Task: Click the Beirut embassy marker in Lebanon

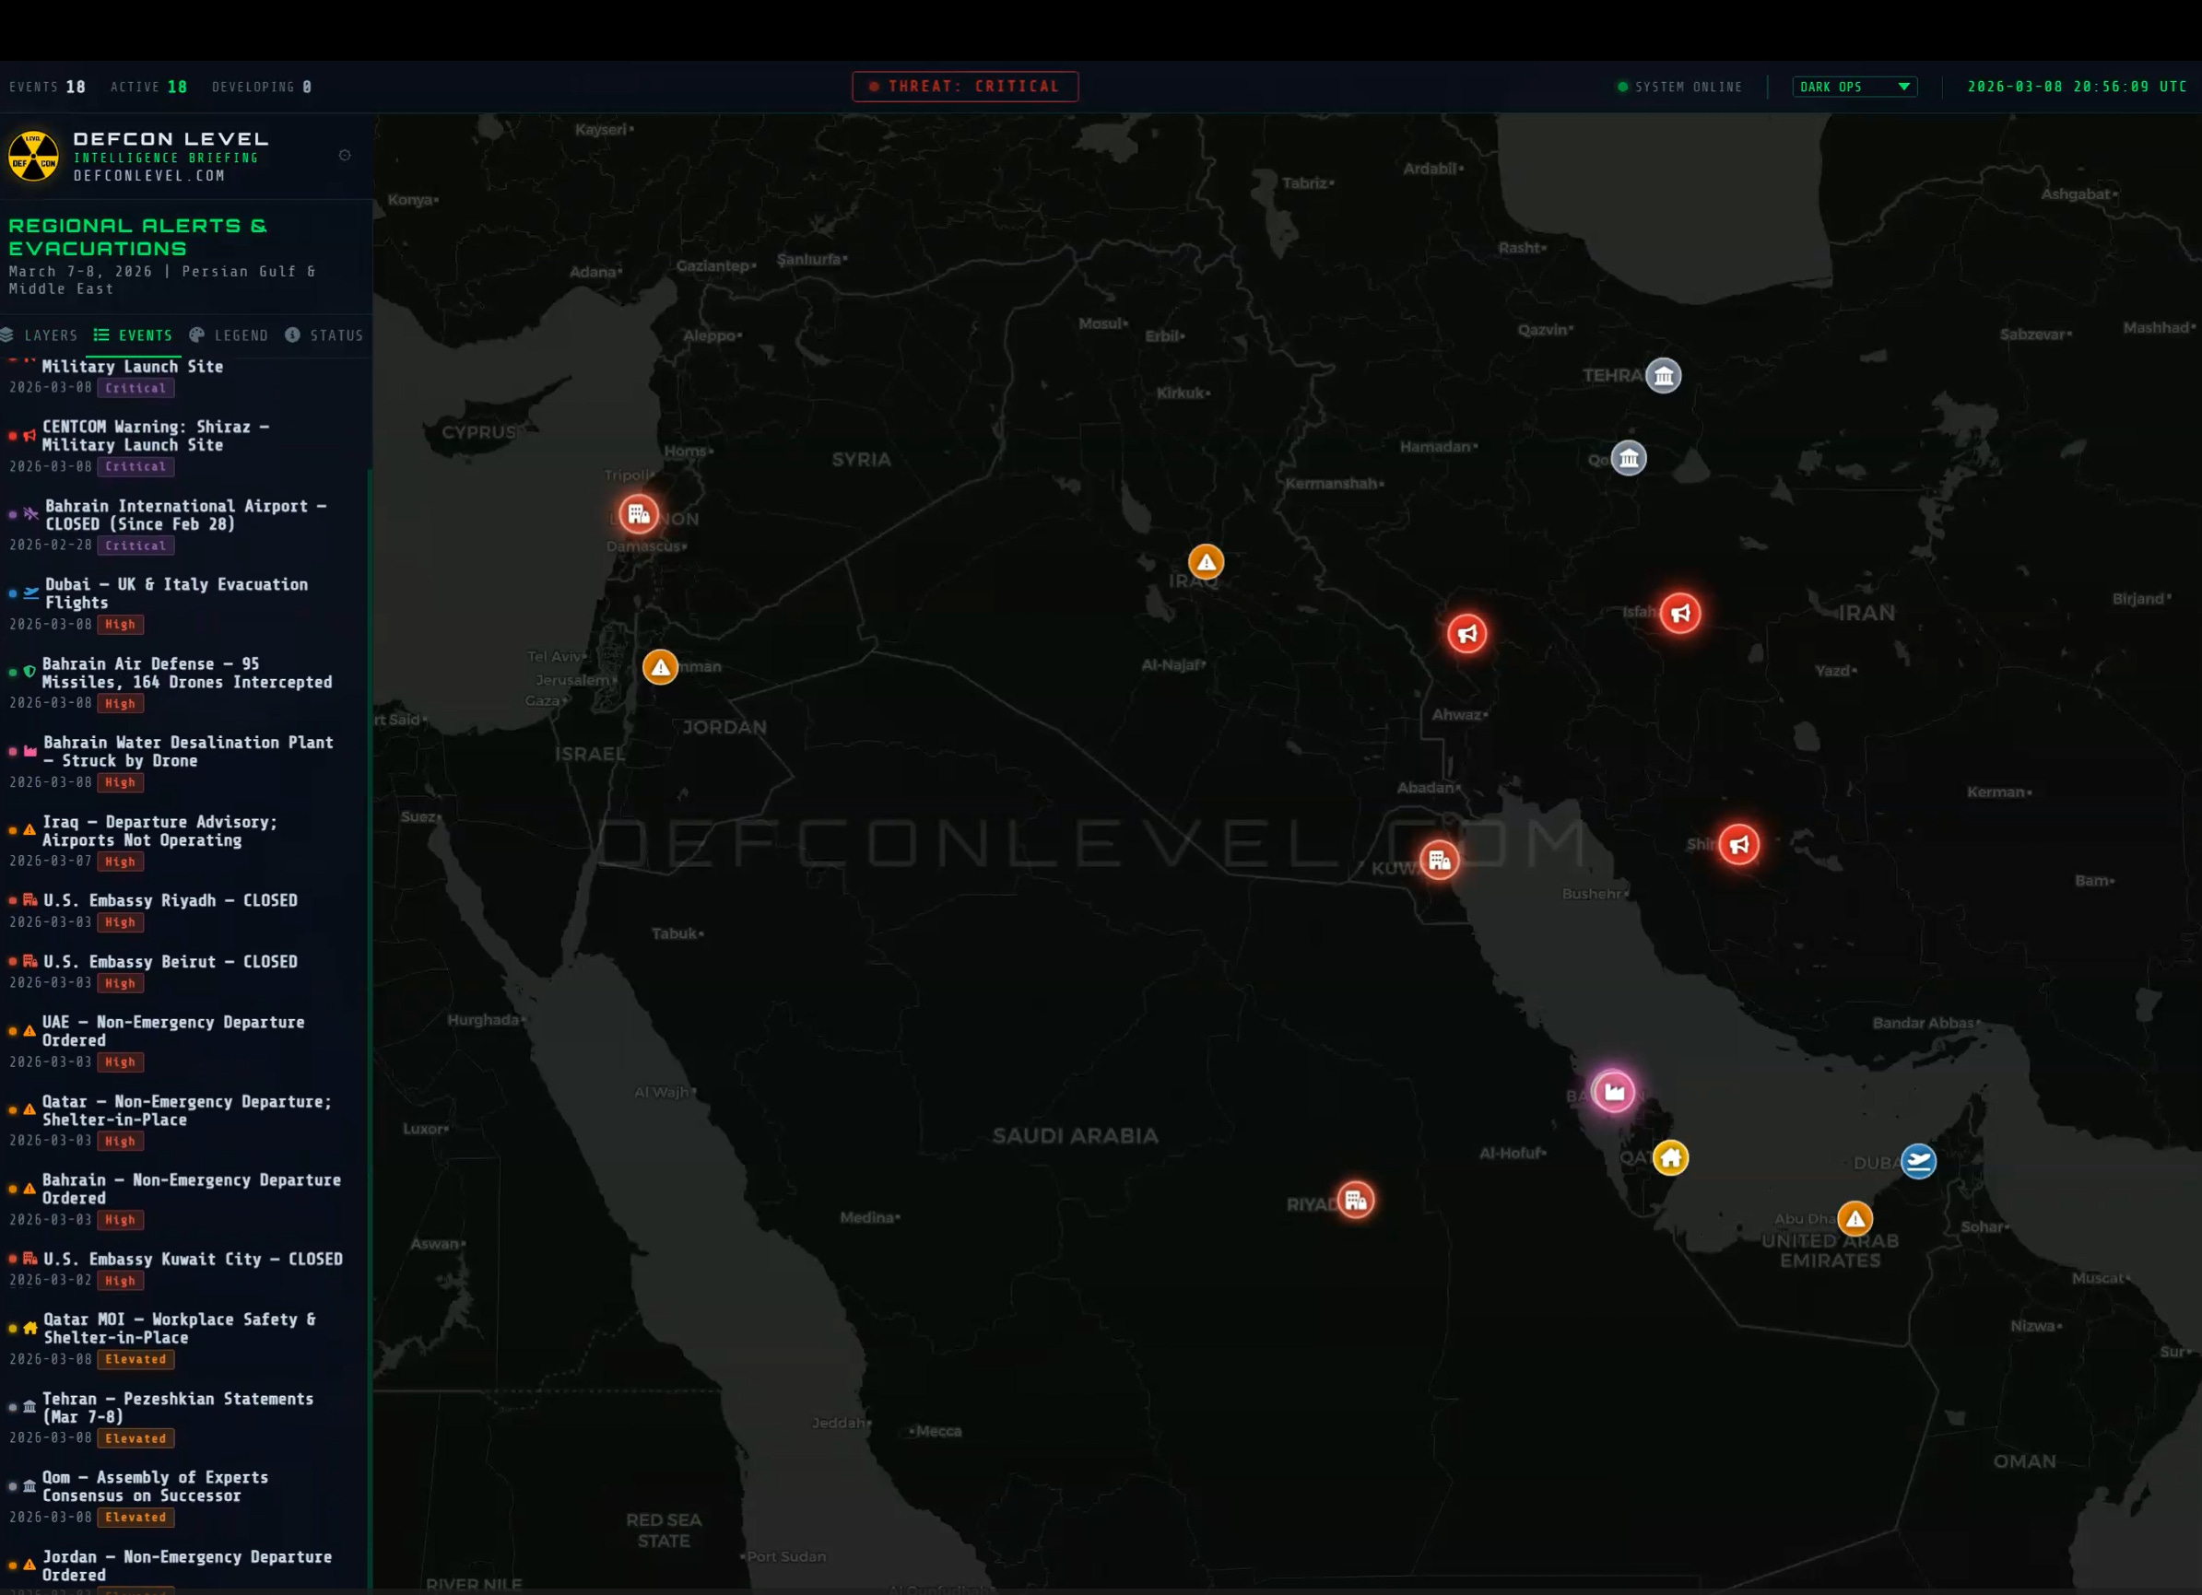Action: pyautogui.click(x=638, y=514)
